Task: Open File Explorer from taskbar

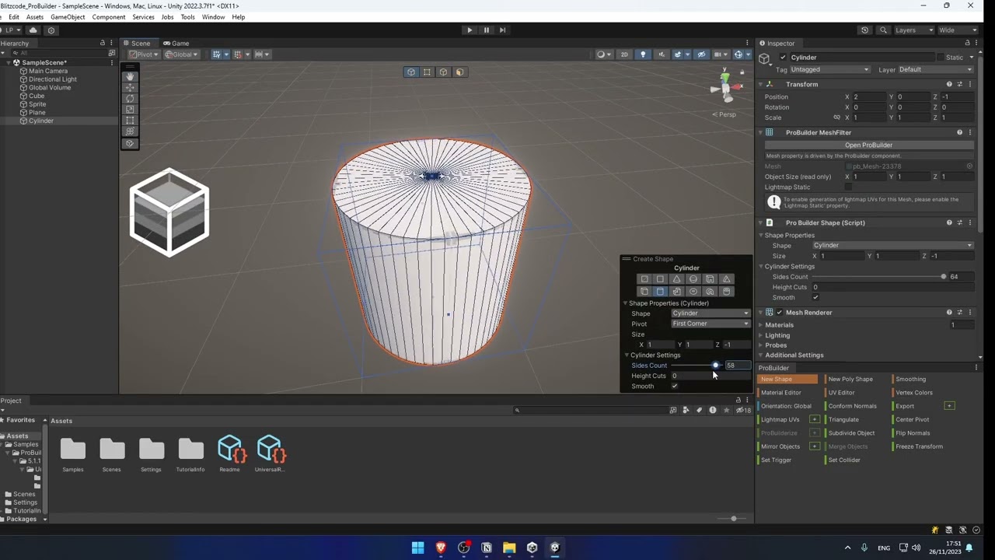Action: pyautogui.click(x=509, y=548)
